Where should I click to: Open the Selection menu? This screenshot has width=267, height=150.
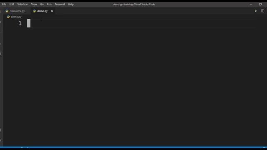pyautogui.click(x=23, y=4)
